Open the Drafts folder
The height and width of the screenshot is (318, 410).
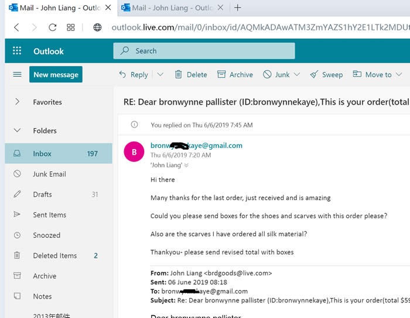click(x=42, y=194)
